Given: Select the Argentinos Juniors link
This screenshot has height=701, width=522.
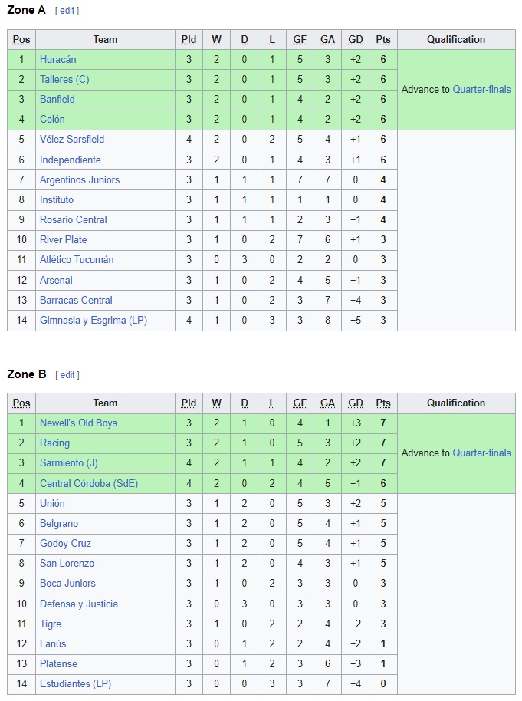Looking at the screenshot, I should point(80,179).
